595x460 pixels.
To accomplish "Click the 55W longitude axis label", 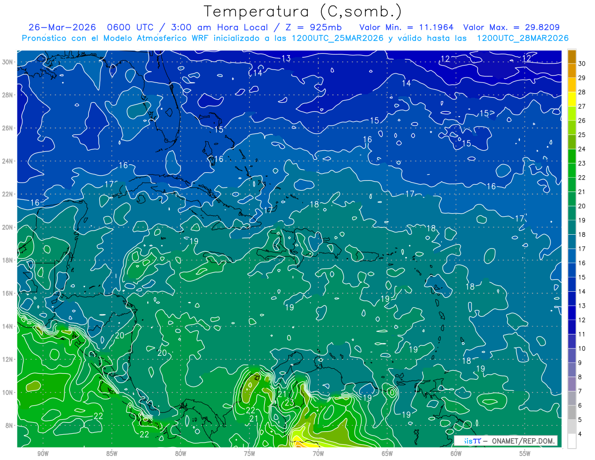I will pos(525,454).
